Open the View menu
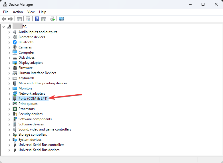Viewport: 223px width, 163px height. (31, 12)
